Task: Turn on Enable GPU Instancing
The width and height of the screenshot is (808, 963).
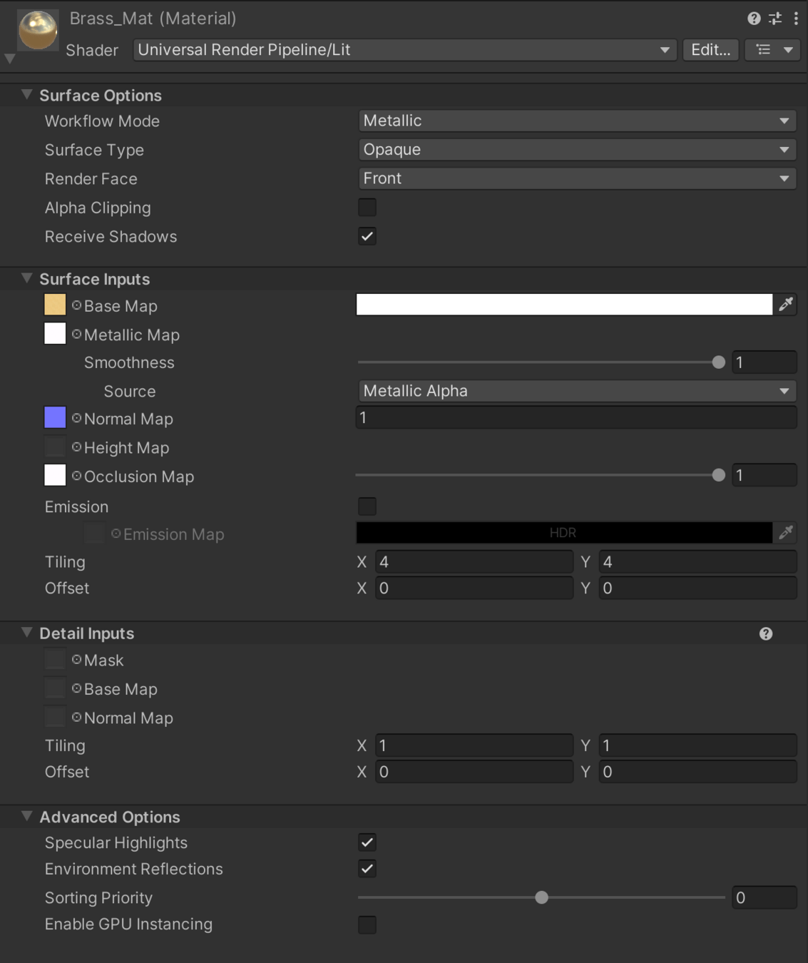Action: click(x=367, y=924)
